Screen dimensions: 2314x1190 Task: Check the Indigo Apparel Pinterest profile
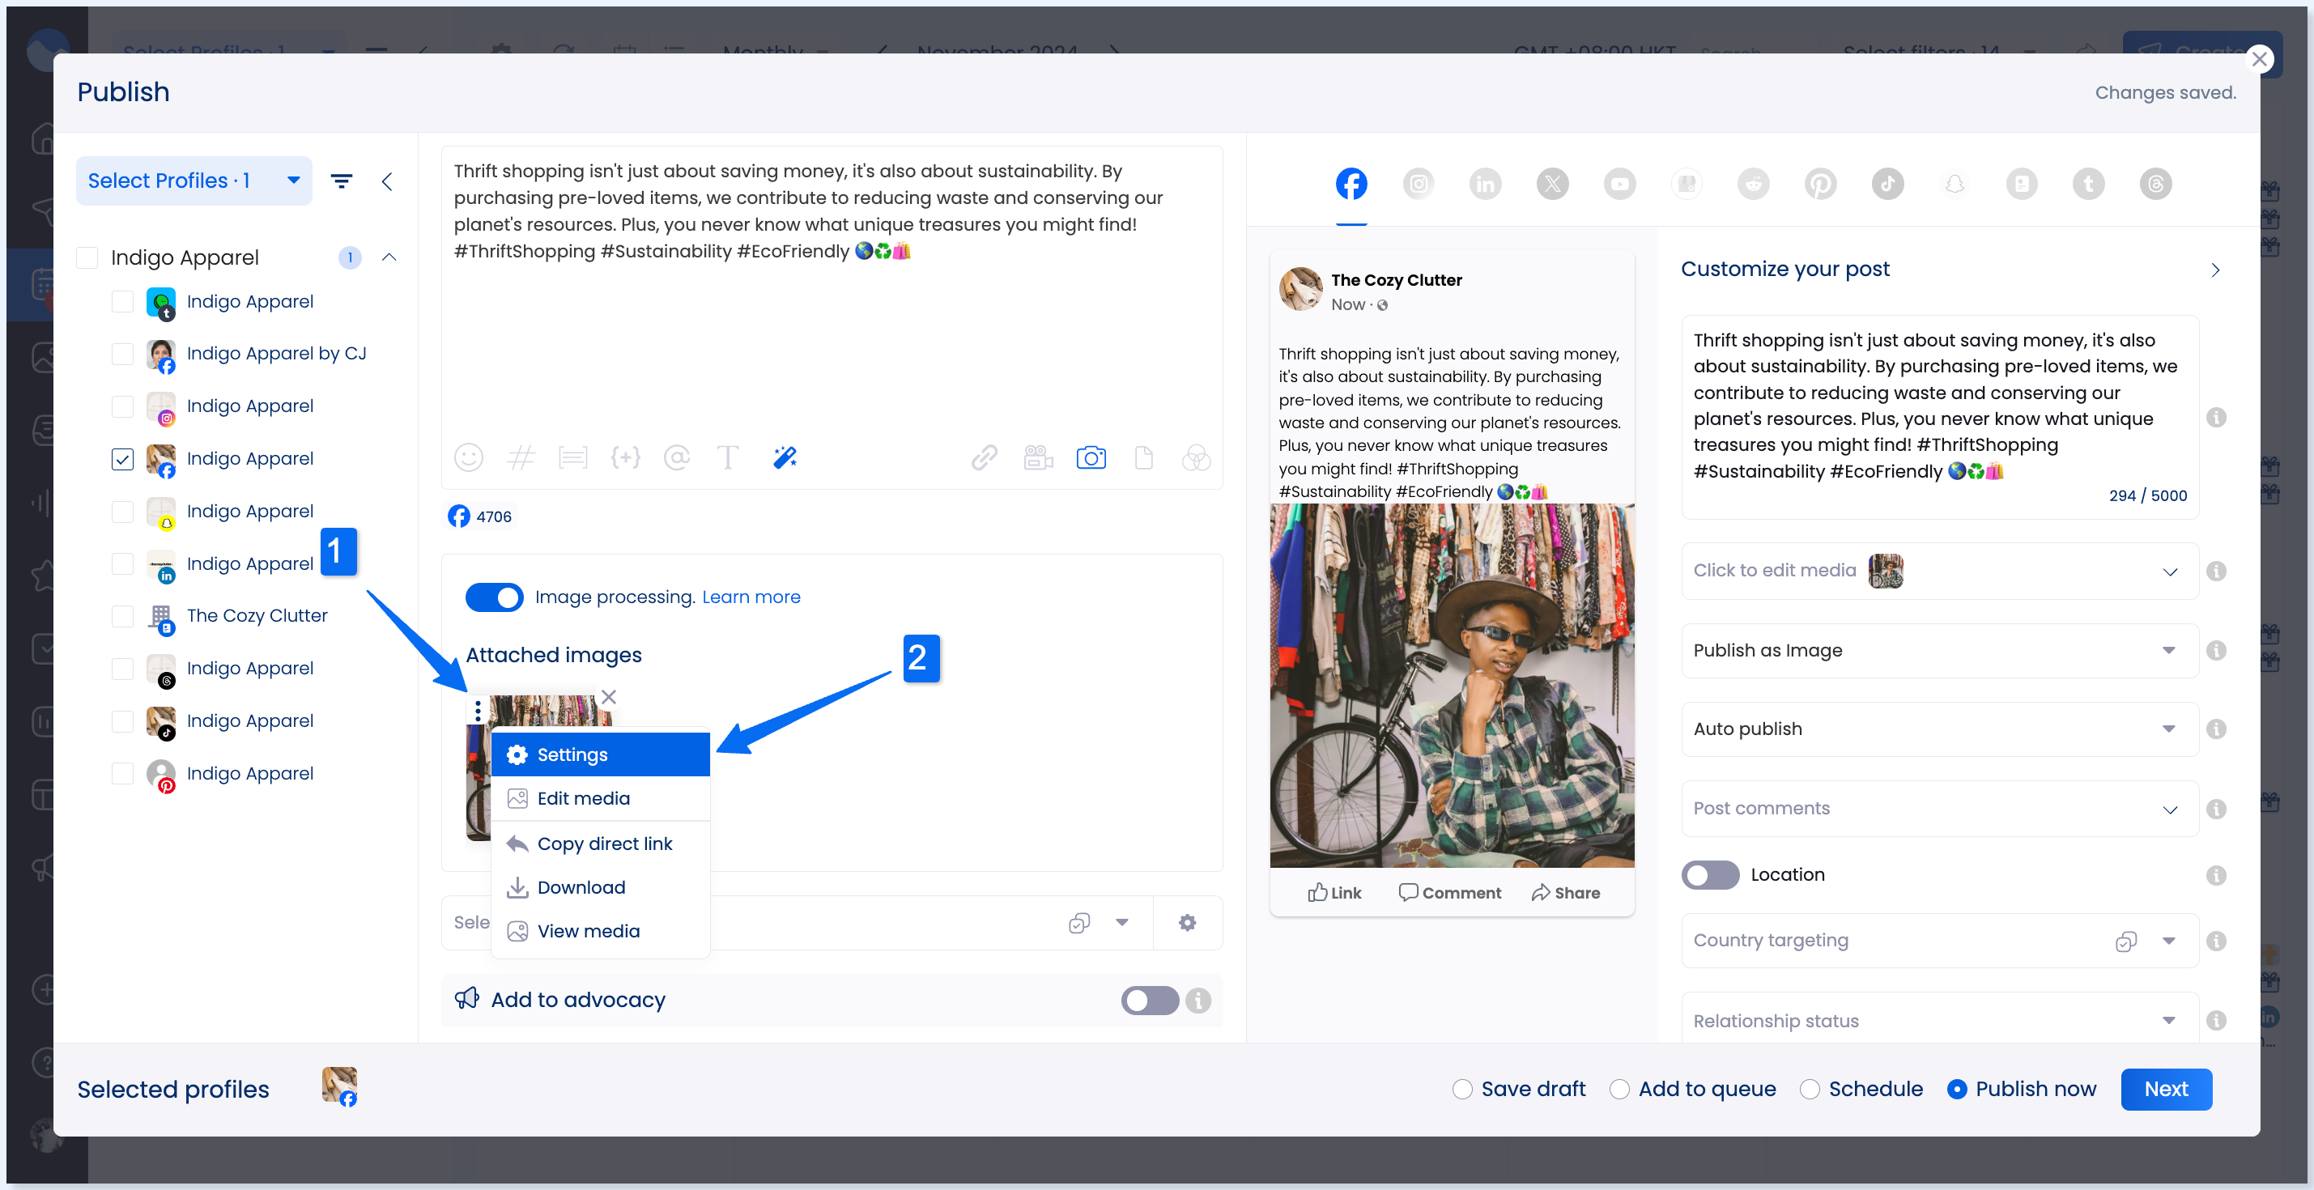(122, 773)
